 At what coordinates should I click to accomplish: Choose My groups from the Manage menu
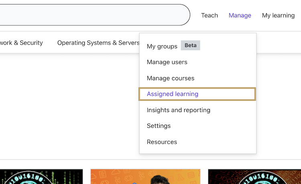[x=162, y=46]
